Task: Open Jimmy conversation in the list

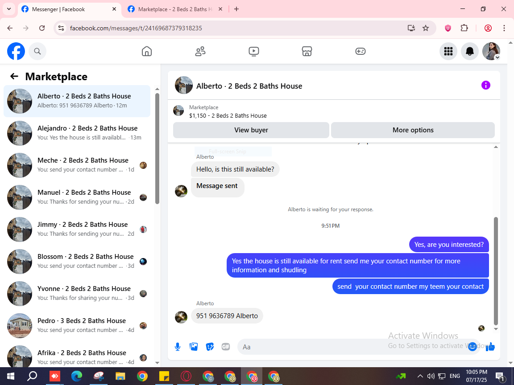Action: [x=77, y=229]
